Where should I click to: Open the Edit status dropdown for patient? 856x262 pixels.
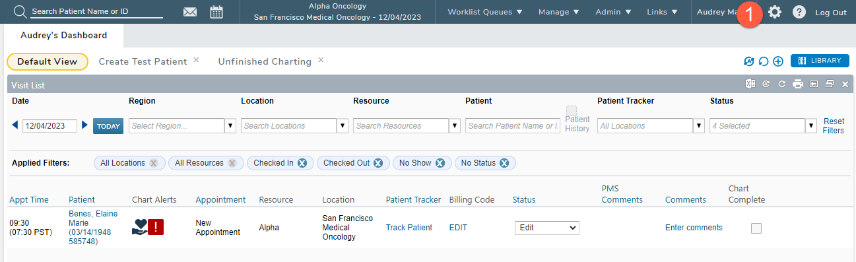(x=547, y=227)
